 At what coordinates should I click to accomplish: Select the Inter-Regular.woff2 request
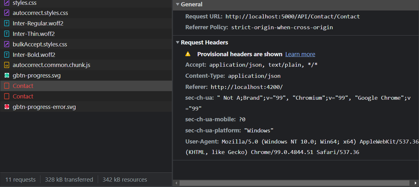click(x=86, y=23)
